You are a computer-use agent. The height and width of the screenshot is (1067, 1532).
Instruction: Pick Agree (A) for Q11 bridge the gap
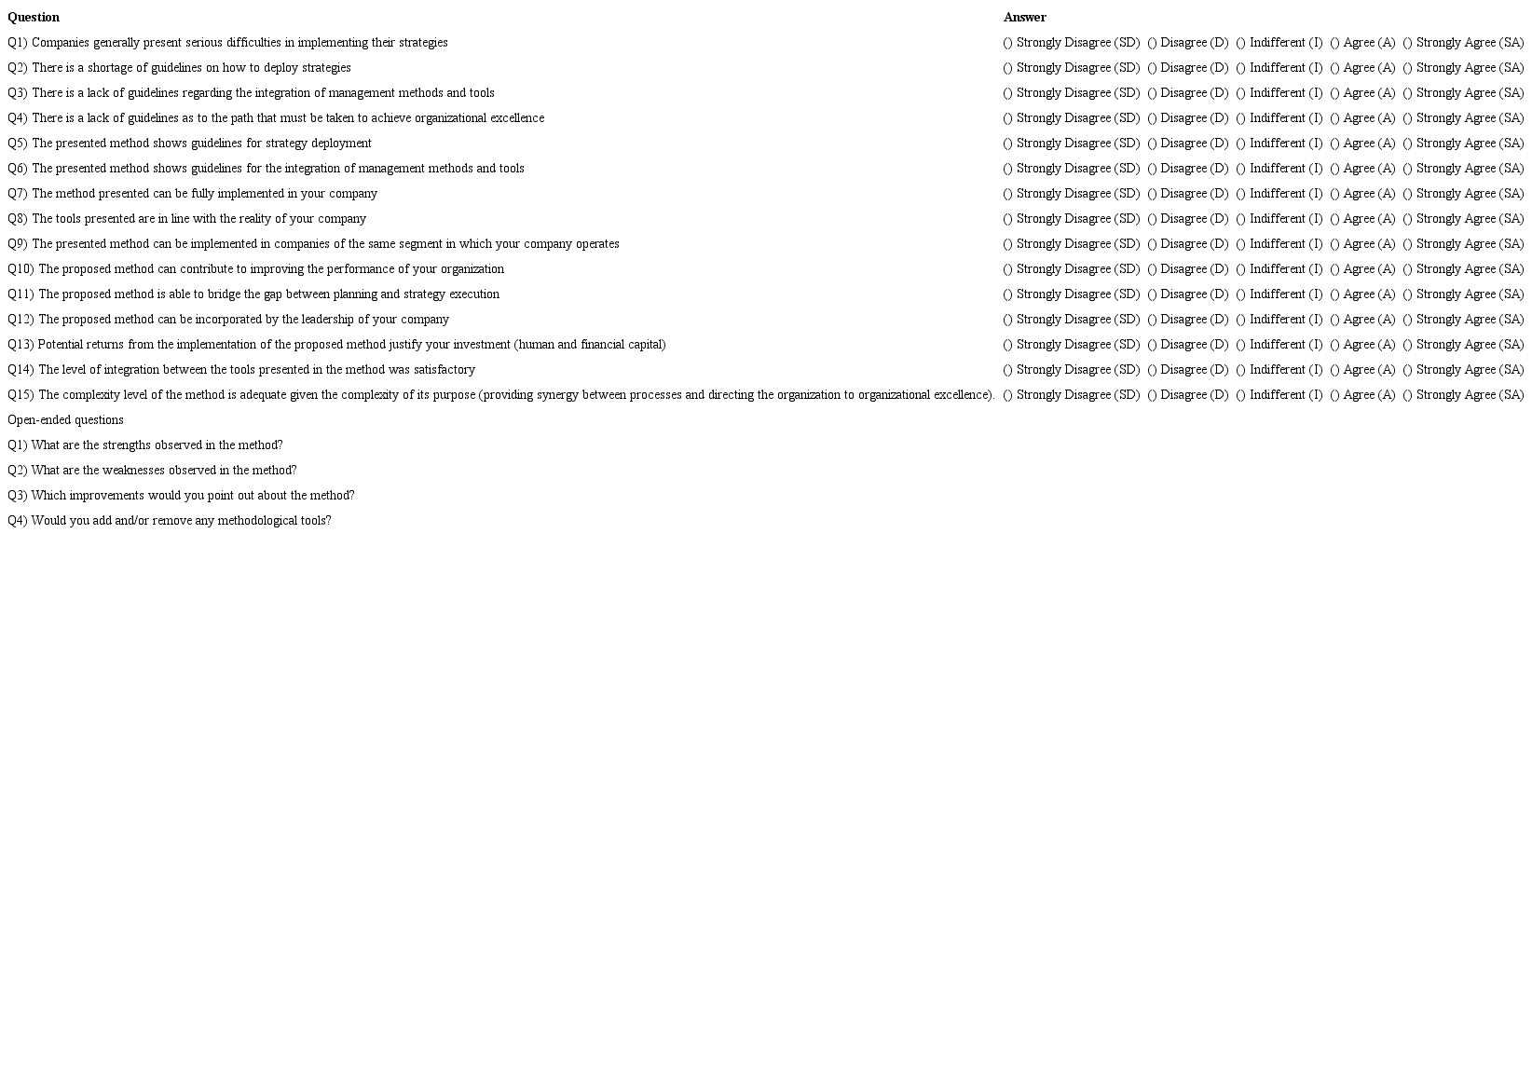pyautogui.click(x=1362, y=294)
